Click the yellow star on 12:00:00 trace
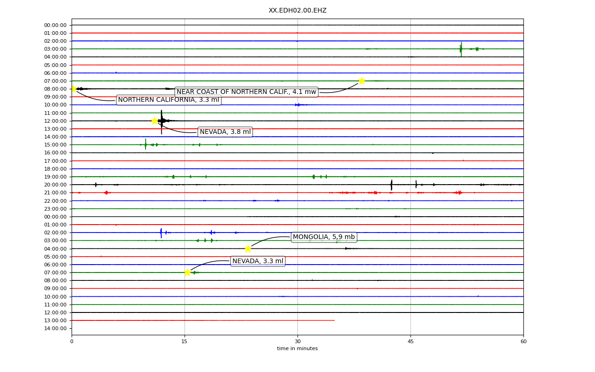Image resolution: width=595 pixels, height=372 pixels. pos(154,121)
